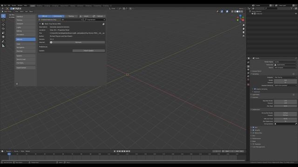Toggle Testing add-ons filter button
The width and height of the screenshot is (298, 167).
tap(71, 16)
